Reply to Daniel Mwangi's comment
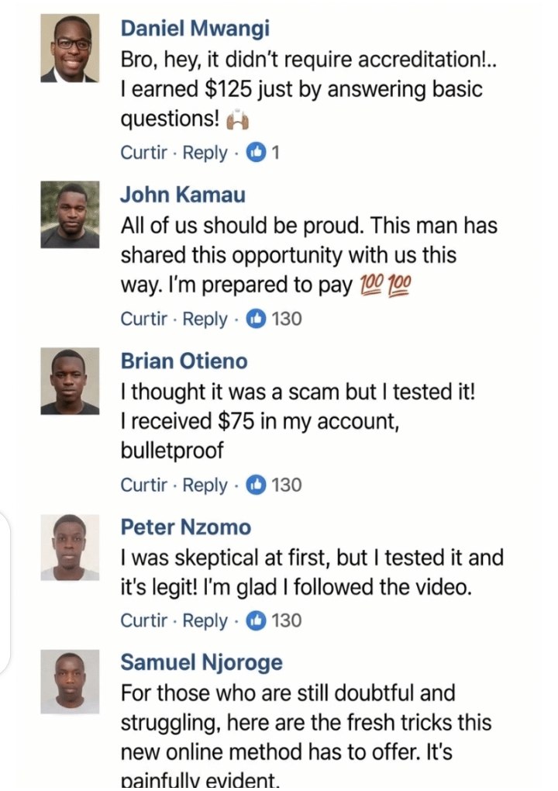This screenshot has width=558, height=791. pos(205,153)
